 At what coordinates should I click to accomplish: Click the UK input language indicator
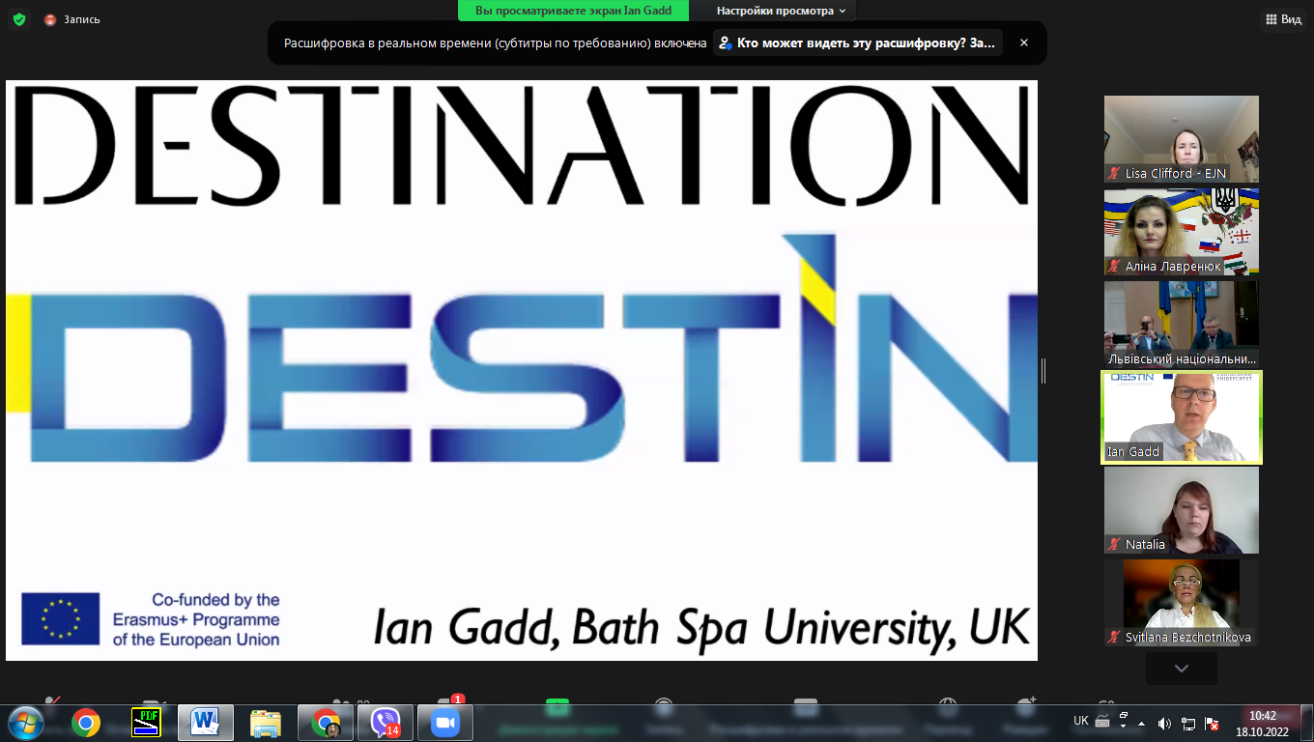[1081, 721]
